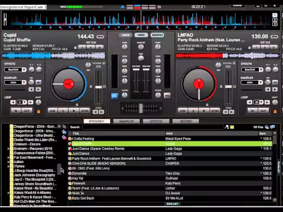This screenshot has height=212, width=283.
Task: Expand the Far East Movement folder
Action: (8, 158)
